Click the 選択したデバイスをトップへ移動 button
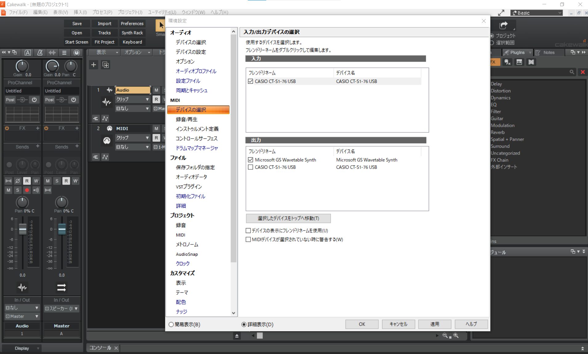588x354 pixels. pyautogui.click(x=288, y=218)
